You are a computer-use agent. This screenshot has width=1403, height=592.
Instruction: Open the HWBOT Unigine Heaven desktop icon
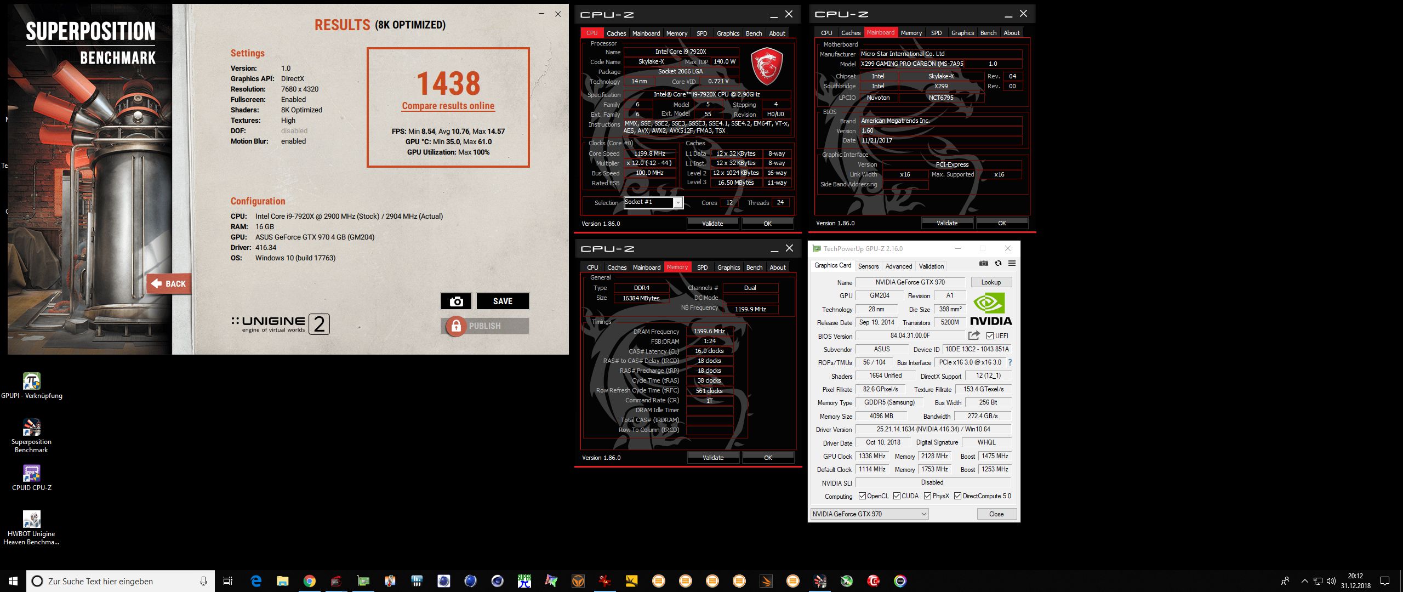[x=31, y=528]
